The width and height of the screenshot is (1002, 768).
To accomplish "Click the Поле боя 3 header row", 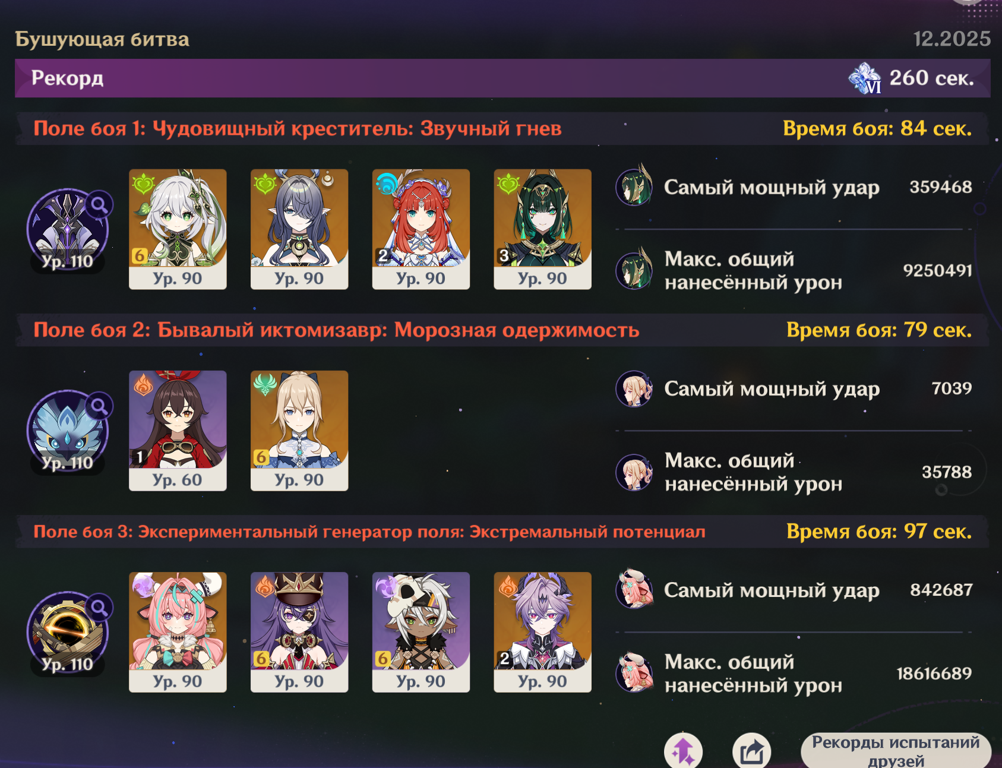I will click(x=502, y=531).
